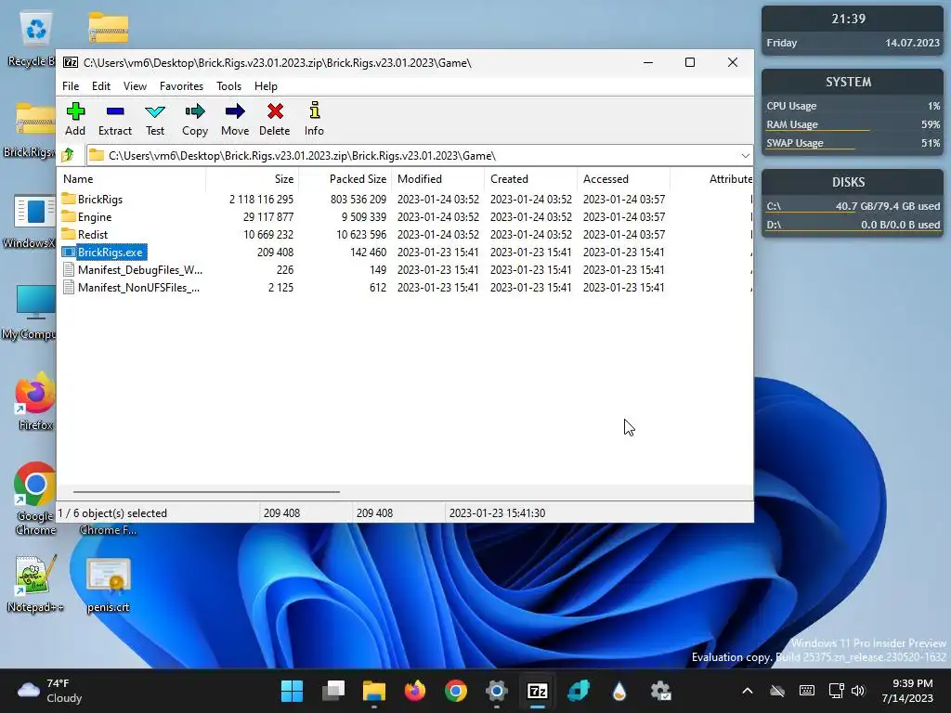Click SWAP Usage bar in widget

click(853, 143)
